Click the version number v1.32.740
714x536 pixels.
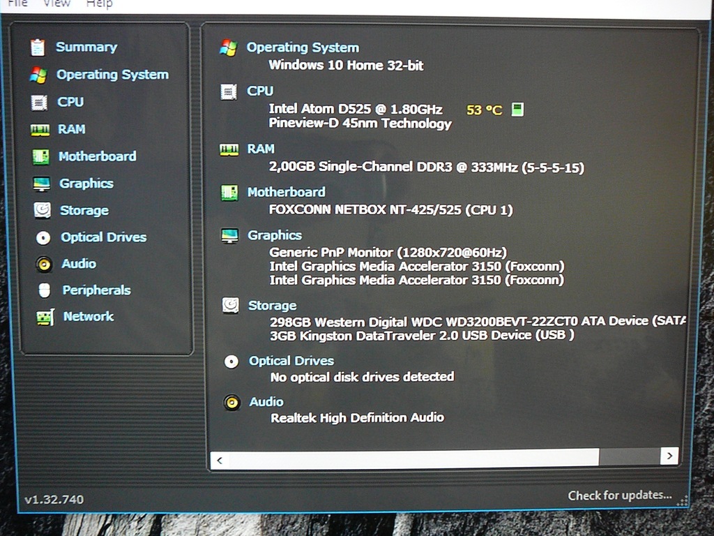pyautogui.click(x=54, y=500)
